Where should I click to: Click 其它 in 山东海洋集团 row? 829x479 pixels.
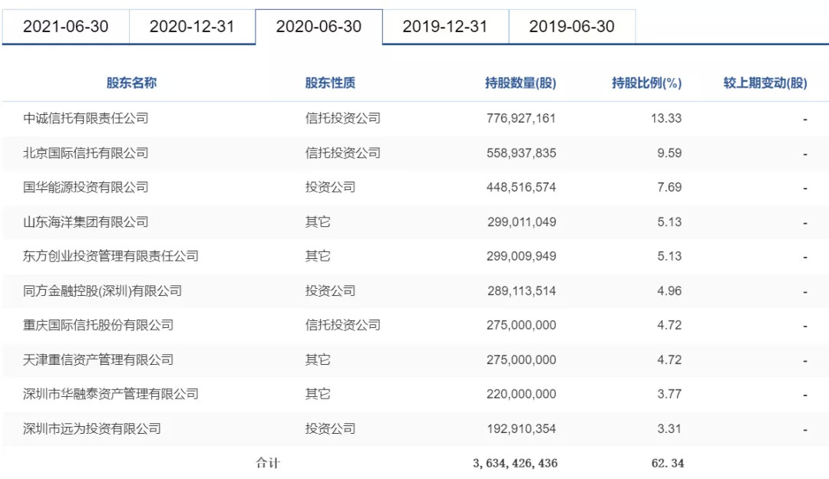[x=318, y=221]
